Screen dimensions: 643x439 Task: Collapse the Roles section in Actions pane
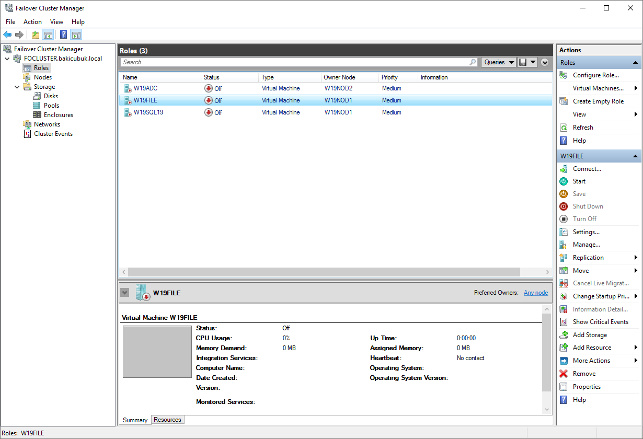(636, 63)
